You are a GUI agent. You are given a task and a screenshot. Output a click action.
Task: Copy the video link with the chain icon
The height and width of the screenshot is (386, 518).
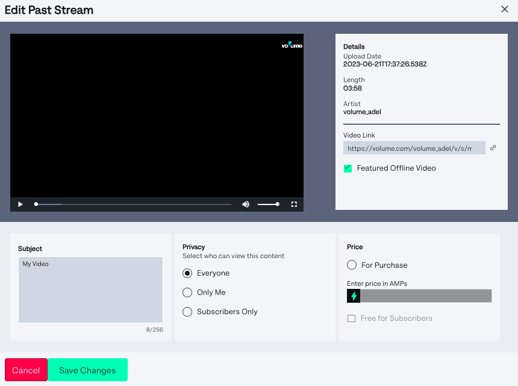click(x=493, y=148)
